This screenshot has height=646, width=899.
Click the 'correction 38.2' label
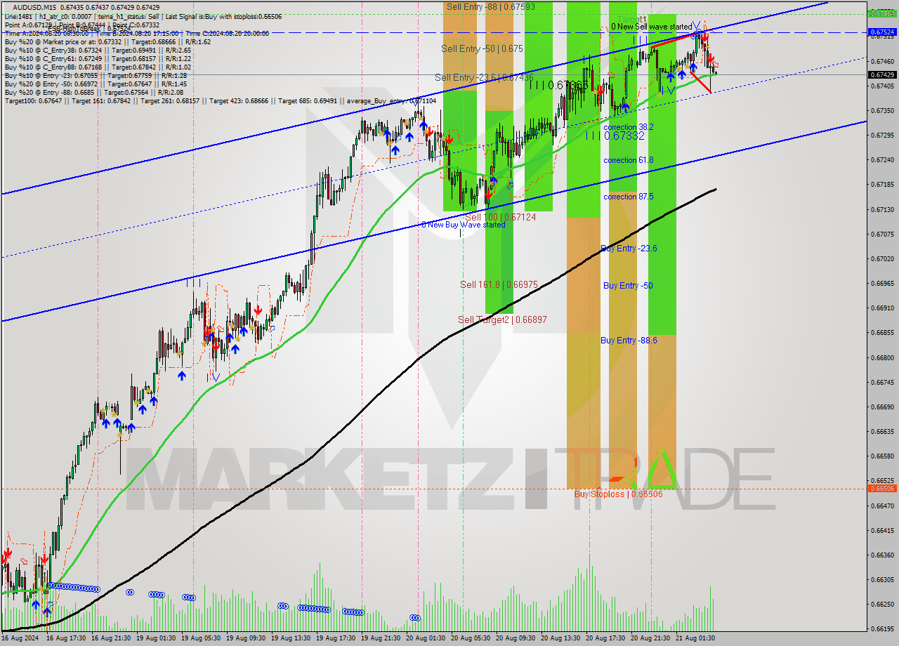coord(629,127)
